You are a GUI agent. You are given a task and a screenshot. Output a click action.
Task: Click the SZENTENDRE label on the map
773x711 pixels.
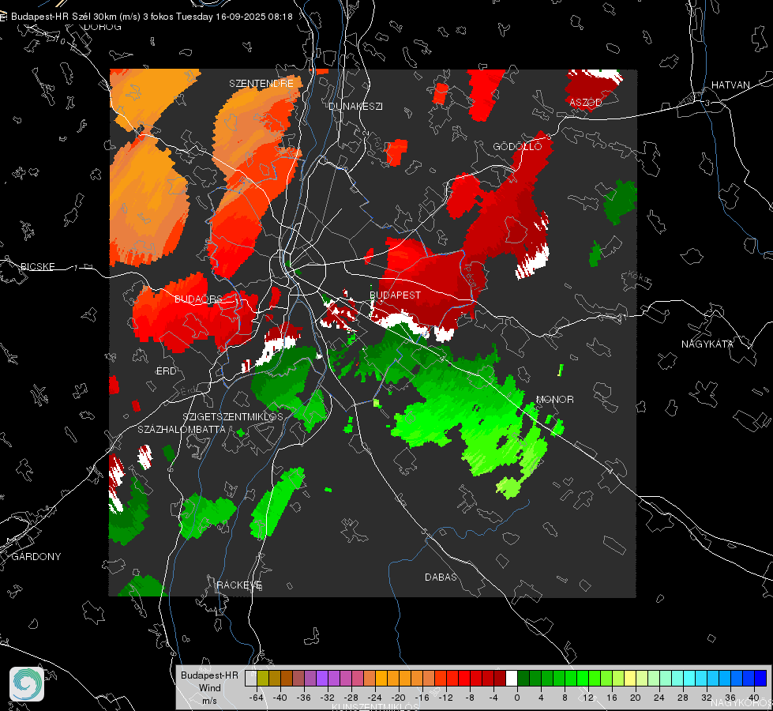(261, 84)
